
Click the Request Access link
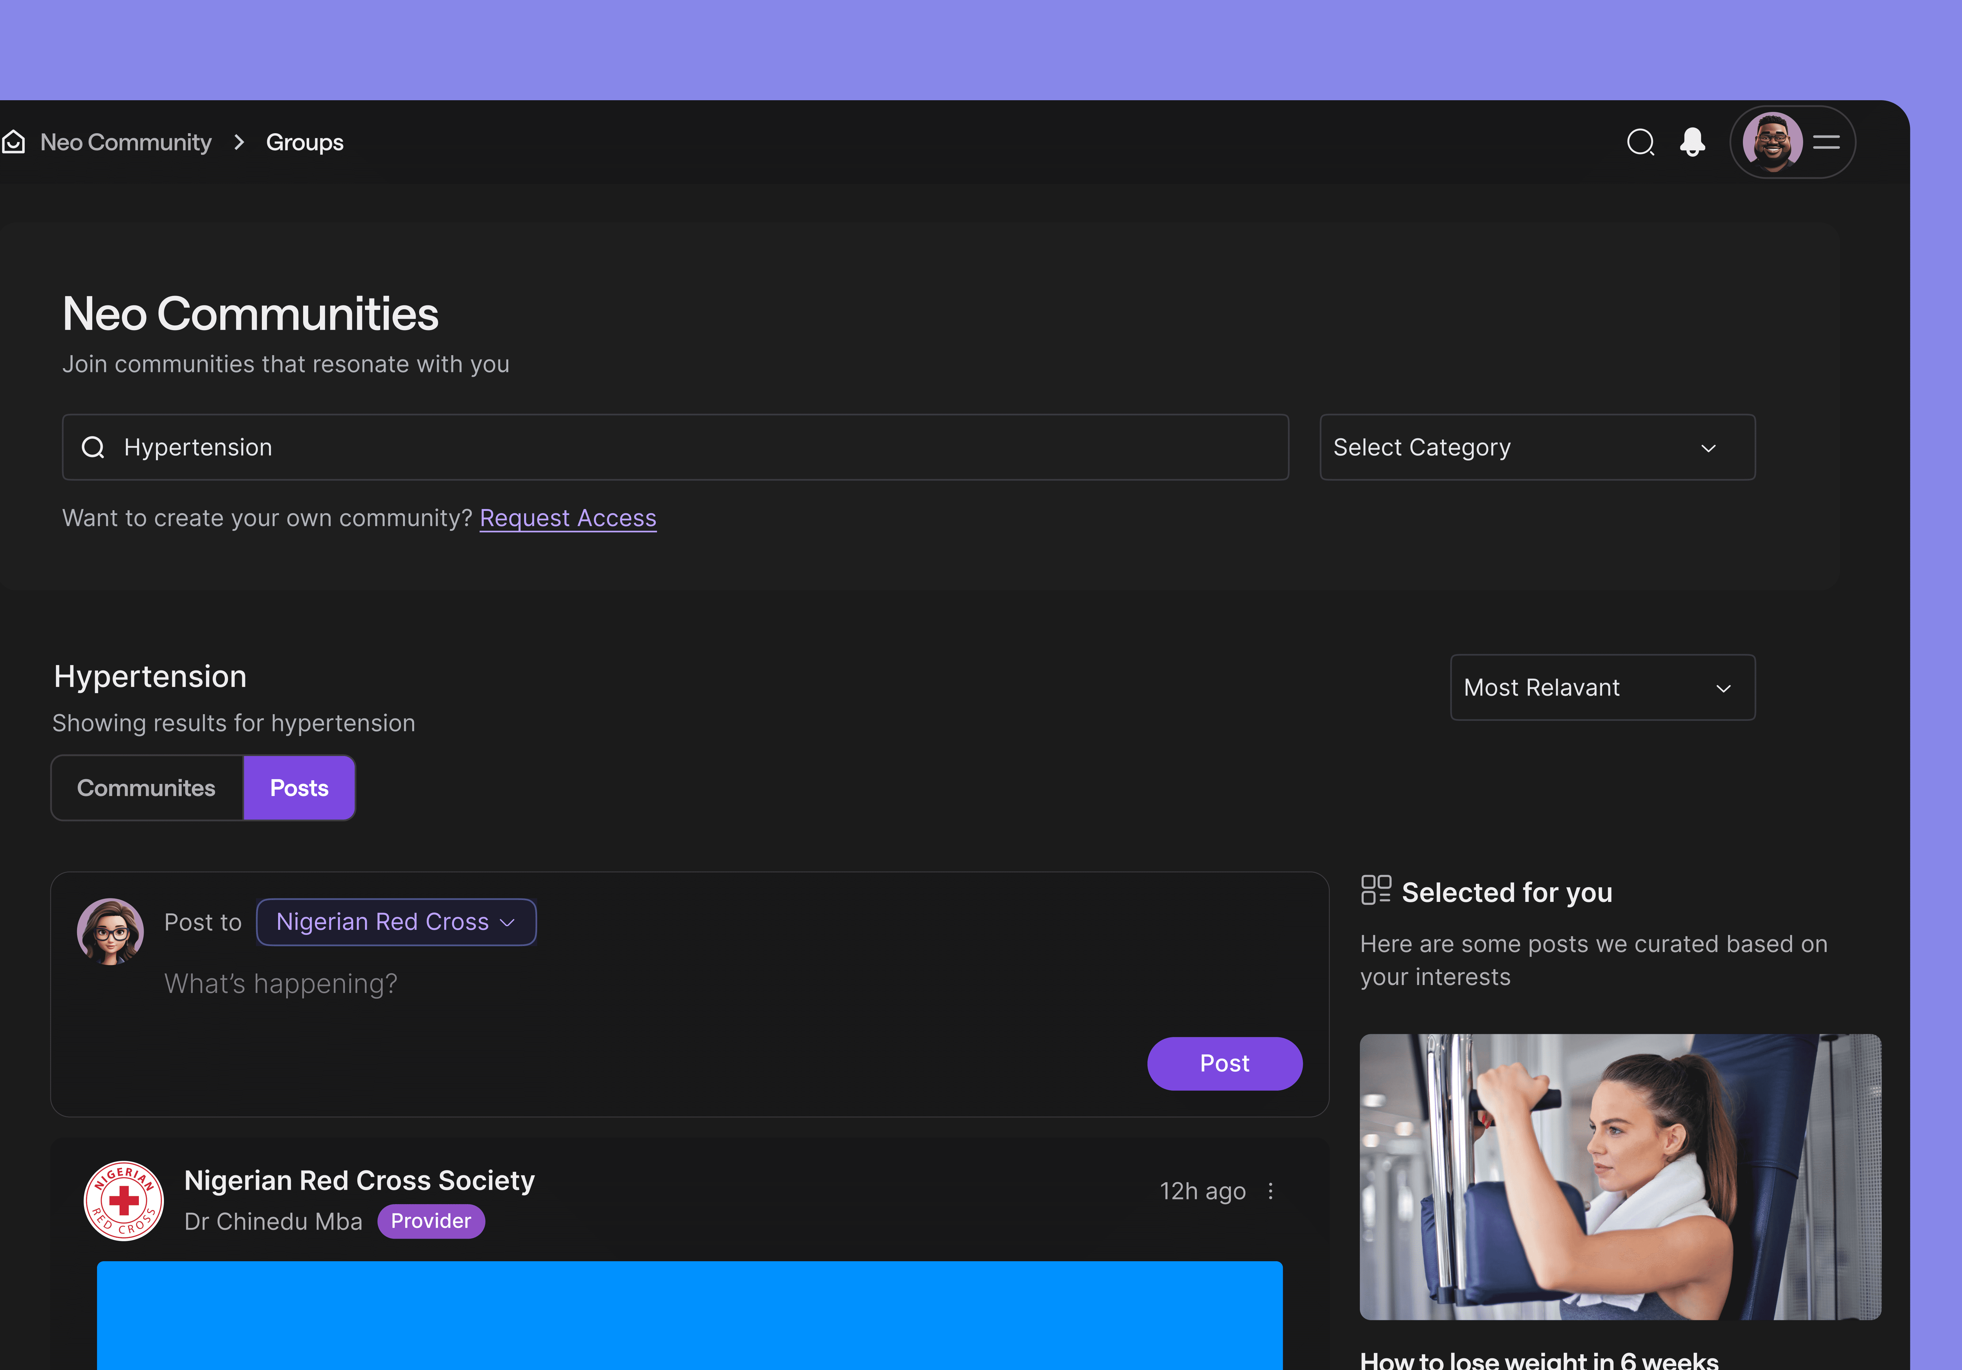point(568,518)
